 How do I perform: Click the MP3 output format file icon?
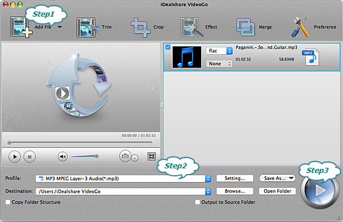(x=310, y=57)
